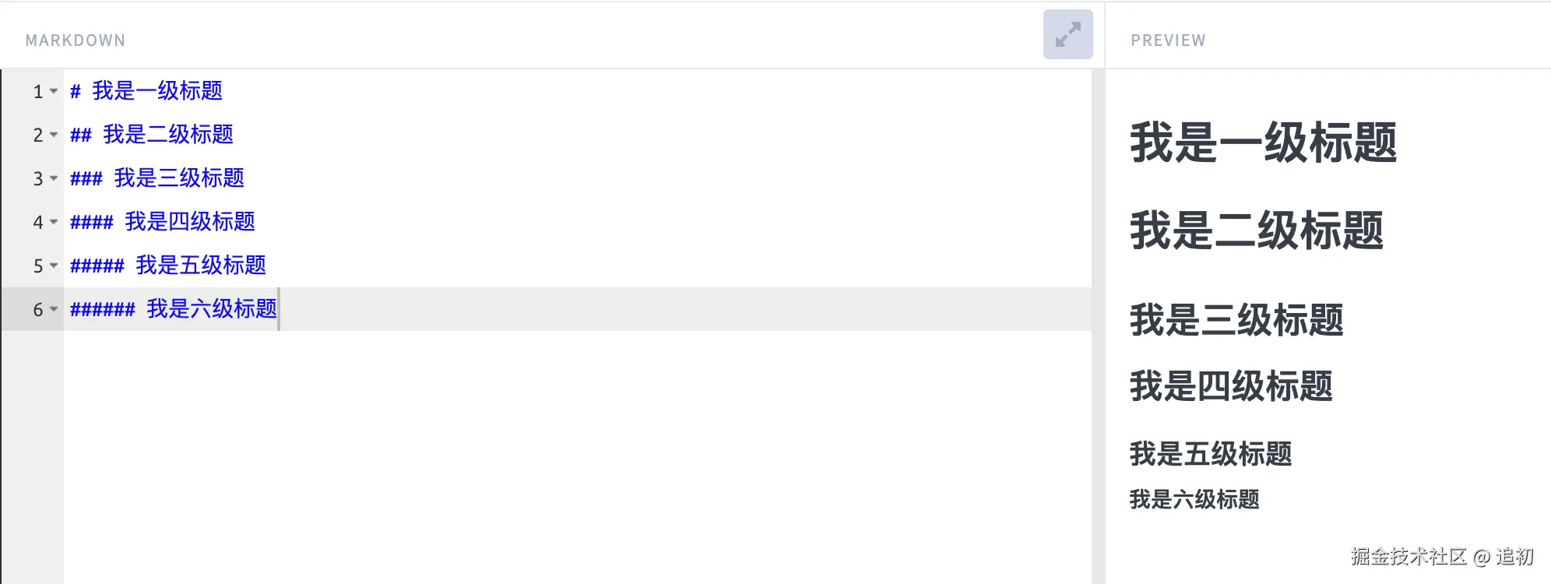Screen dimensions: 1551x584
Task: Click line number 6 in gutter
Action: tap(37, 310)
